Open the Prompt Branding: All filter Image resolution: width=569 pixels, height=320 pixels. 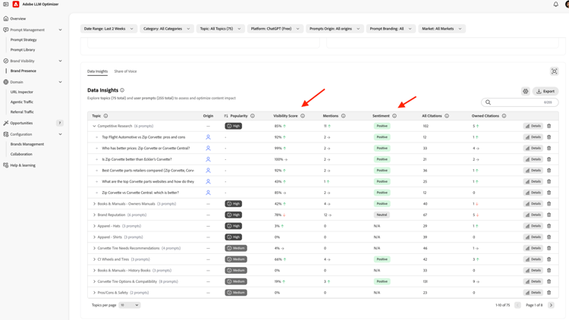[x=391, y=29]
